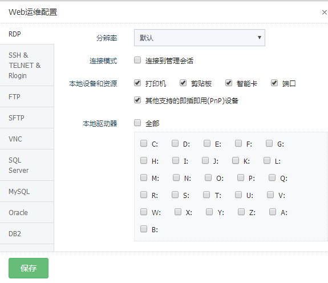Uncheck the 剪贴板 checkbox
Viewport: 328px width, 283px height.
click(x=183, y=83)
